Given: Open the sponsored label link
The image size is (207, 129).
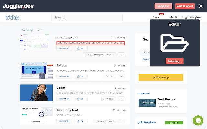Looking at the screenshot, I should point(144,93).
